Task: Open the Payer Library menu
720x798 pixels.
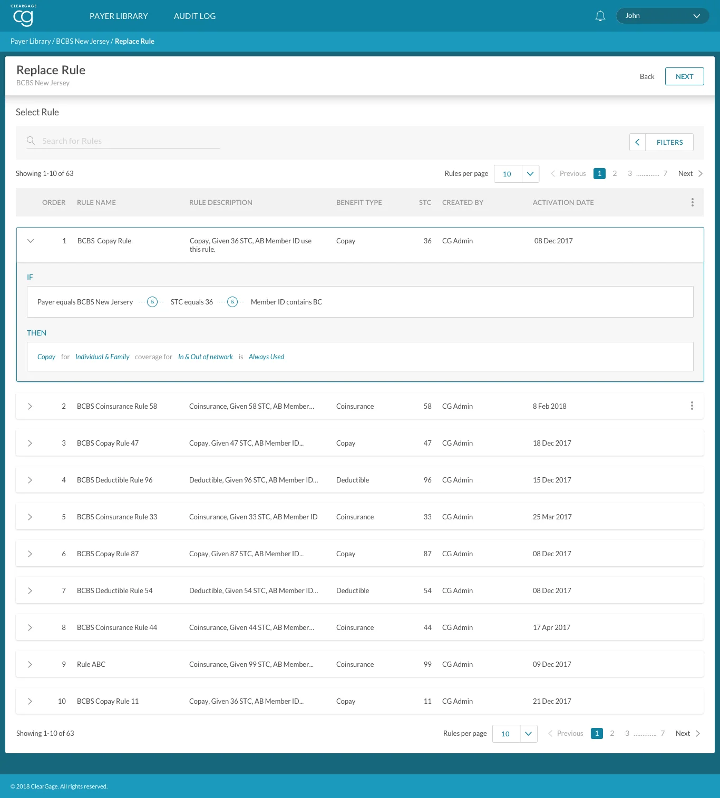Action: 119,16
